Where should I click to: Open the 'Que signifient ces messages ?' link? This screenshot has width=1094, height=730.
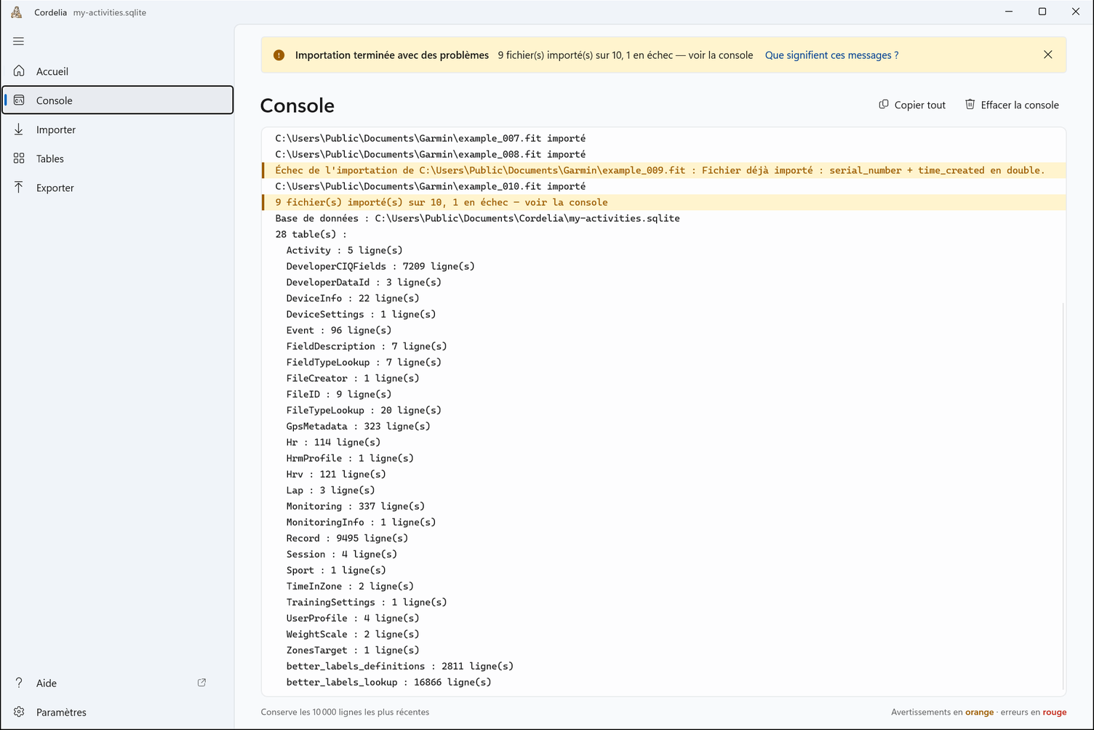pos(831,55)
